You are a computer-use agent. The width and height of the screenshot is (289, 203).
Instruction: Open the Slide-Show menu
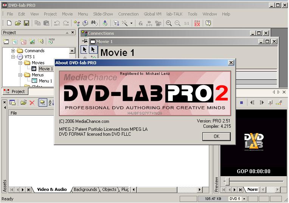pyautogui.click(x=103, y=14)
